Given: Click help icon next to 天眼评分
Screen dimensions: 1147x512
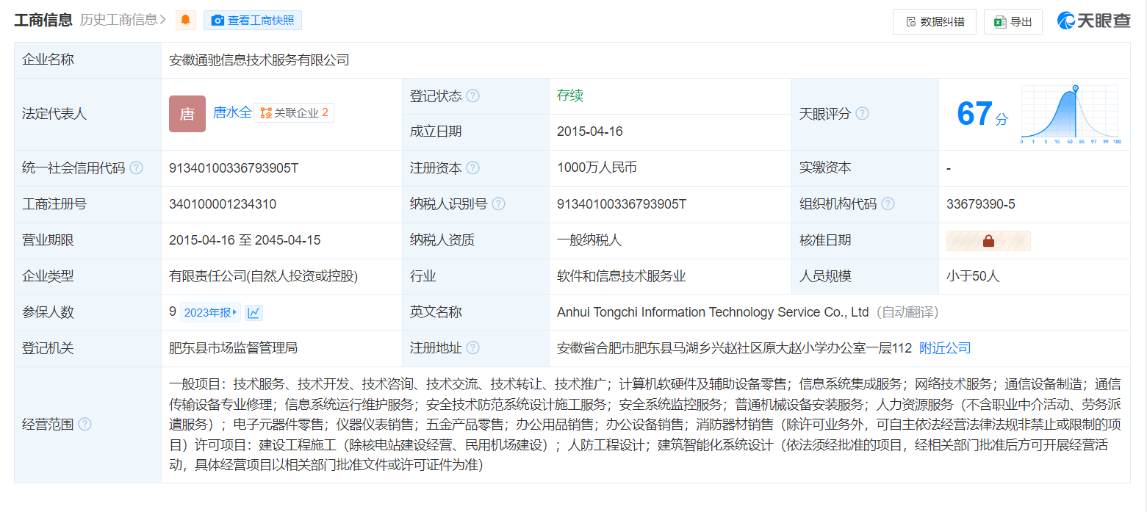Looking at the screenshot, I should pyautogui.click(x=862, y=114).
